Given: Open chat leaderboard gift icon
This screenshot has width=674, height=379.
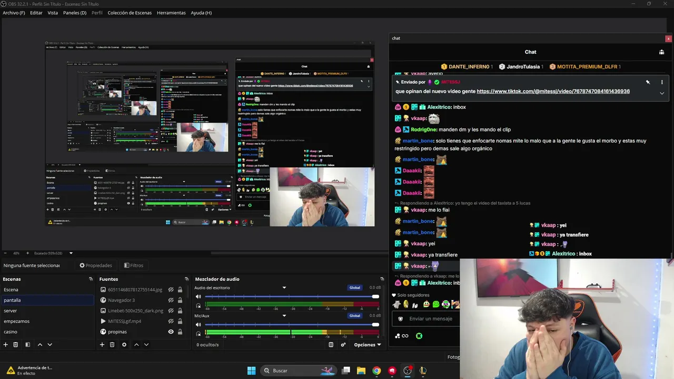Looking at the screenshot, I should coord(662,52).
